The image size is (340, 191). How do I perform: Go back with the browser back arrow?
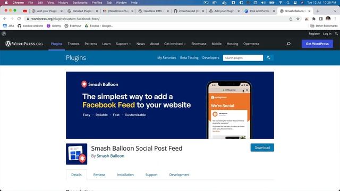(x=5, y=19)
